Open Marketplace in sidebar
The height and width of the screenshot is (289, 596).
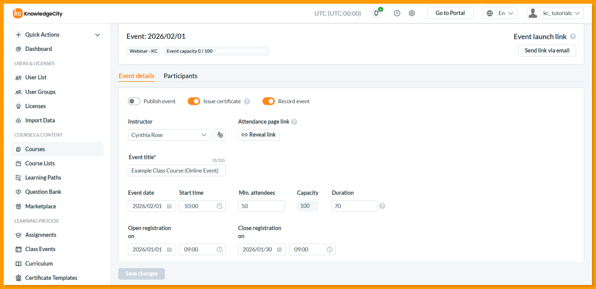[57, 206]
